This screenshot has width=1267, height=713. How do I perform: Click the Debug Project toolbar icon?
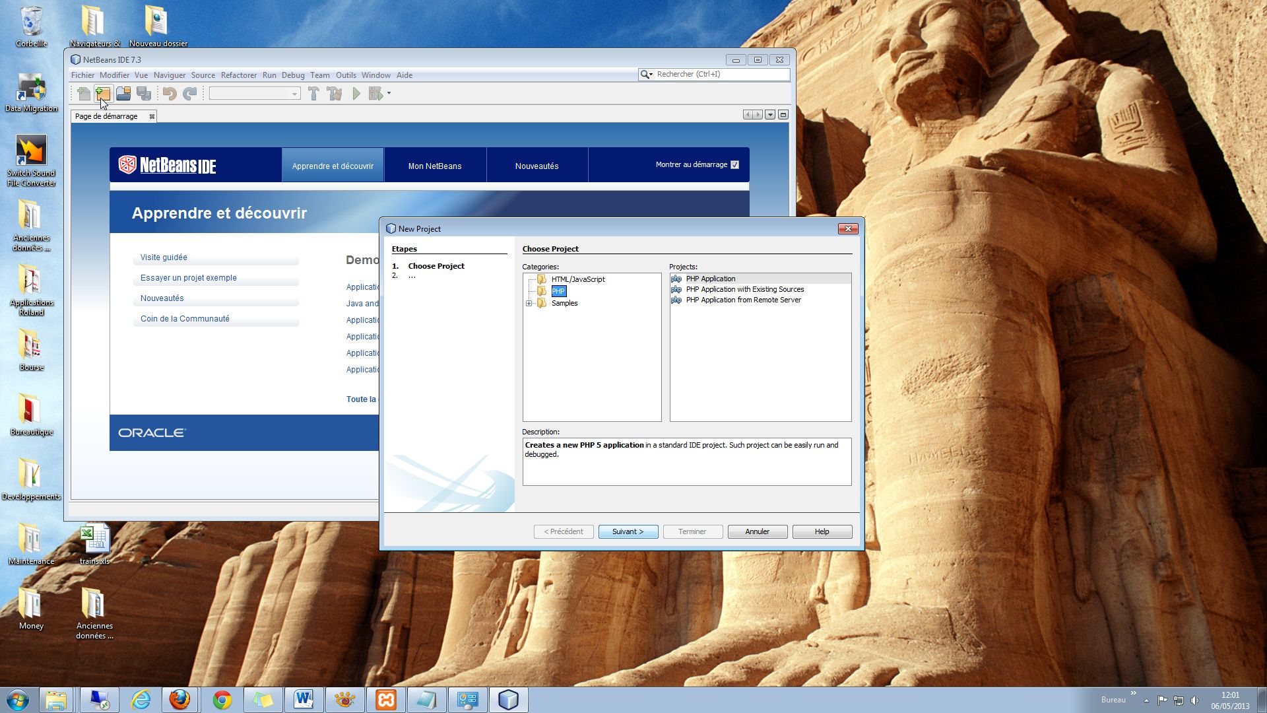375,94
